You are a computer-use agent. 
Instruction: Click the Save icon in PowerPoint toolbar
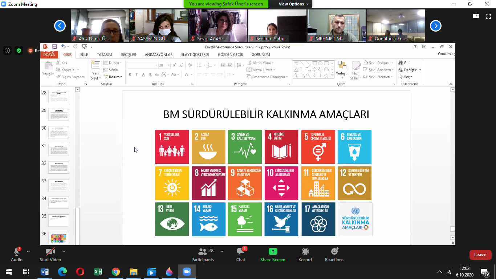[54, 46]
